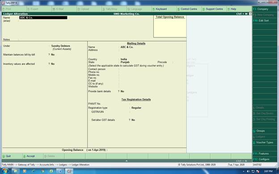Open File Explorer folder icon in taskbar
Screen dimensions: 279x174
[16, 171]
